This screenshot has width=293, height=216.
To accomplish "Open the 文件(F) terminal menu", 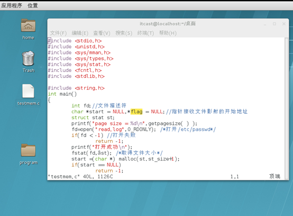I will tap(58, 33).
